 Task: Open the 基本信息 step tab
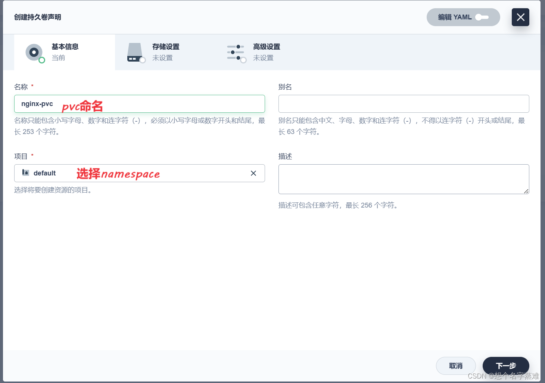(65, 52)
